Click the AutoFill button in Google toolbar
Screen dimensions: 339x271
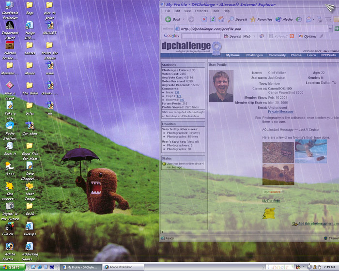coord(278,36)
